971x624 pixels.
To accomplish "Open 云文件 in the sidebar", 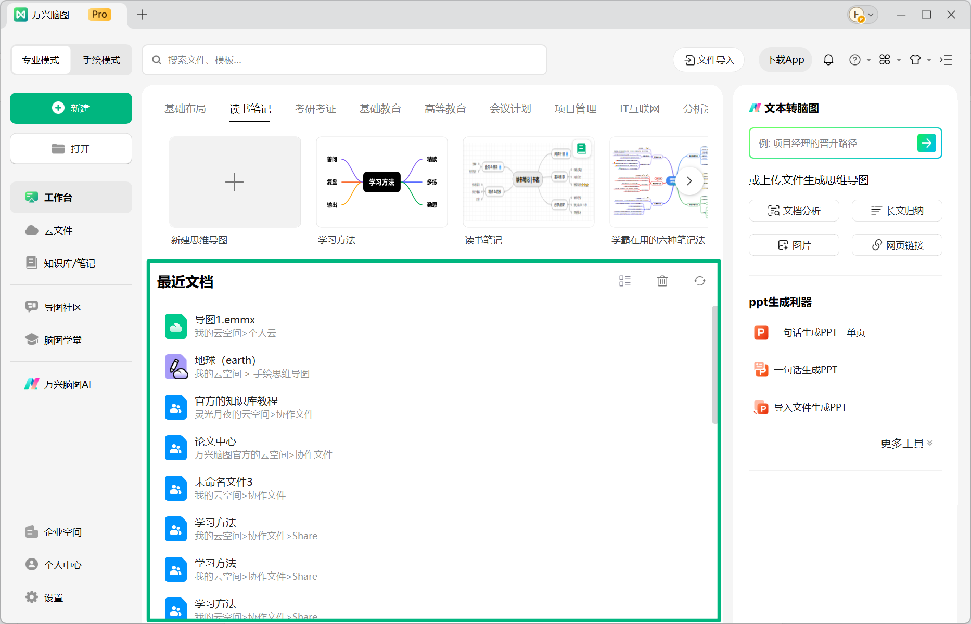I will tap(71, 230).
